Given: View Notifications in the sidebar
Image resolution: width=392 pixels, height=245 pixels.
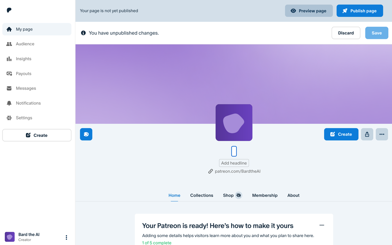Looking at the screenshot, I should coord(37,103).
